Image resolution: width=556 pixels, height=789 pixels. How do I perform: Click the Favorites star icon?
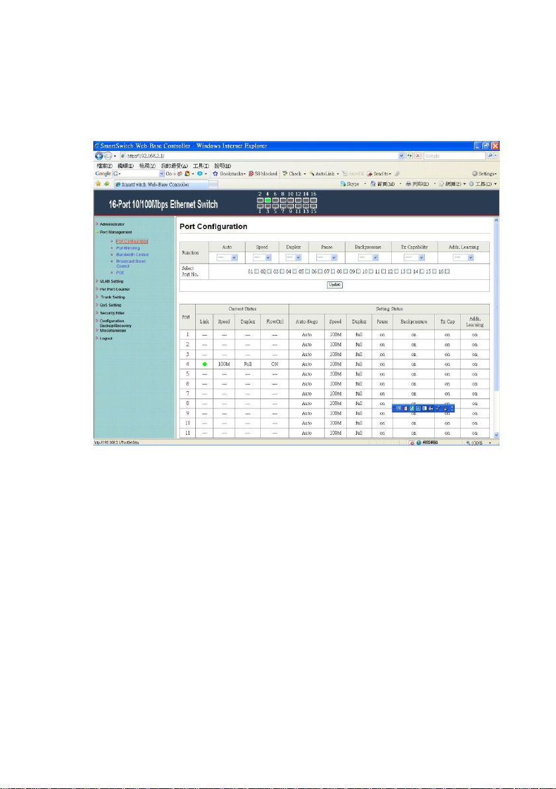point(98,184)
